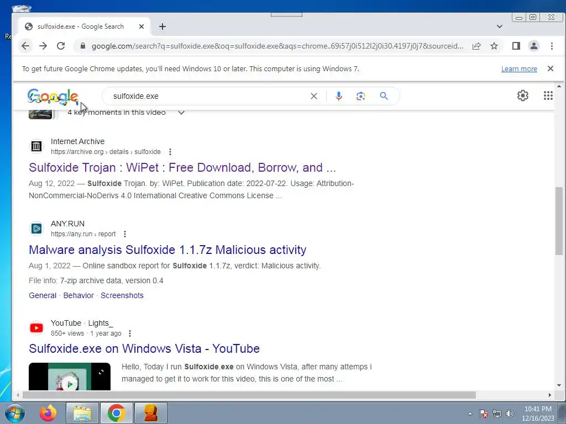566x424 pixels.
Task: Clear the search query with X
Action: 314,96
